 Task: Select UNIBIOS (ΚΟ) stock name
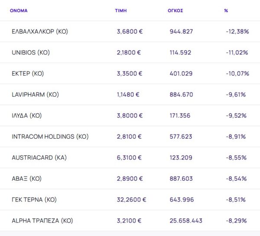[x=31, y=53]
